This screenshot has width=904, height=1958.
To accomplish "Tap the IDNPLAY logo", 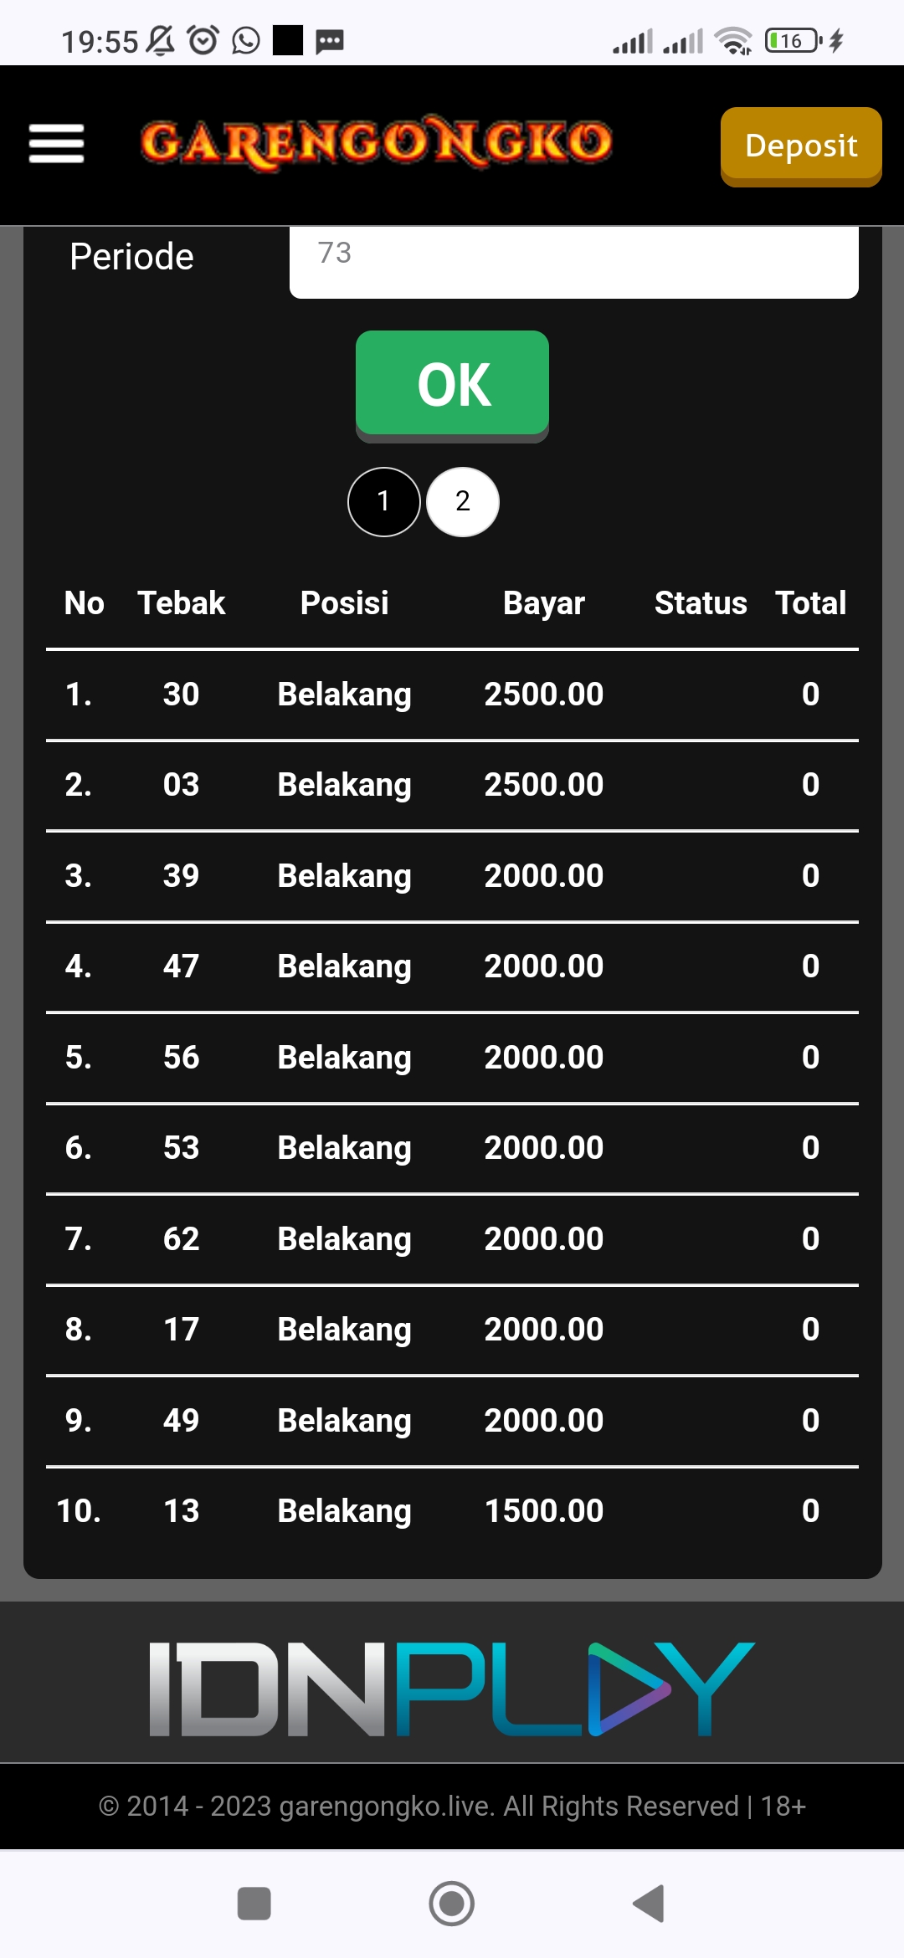I will click(452, 1689).
